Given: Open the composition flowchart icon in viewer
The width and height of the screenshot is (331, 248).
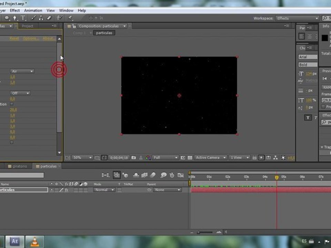Looking at the screenshot, I should pos(275,157).
